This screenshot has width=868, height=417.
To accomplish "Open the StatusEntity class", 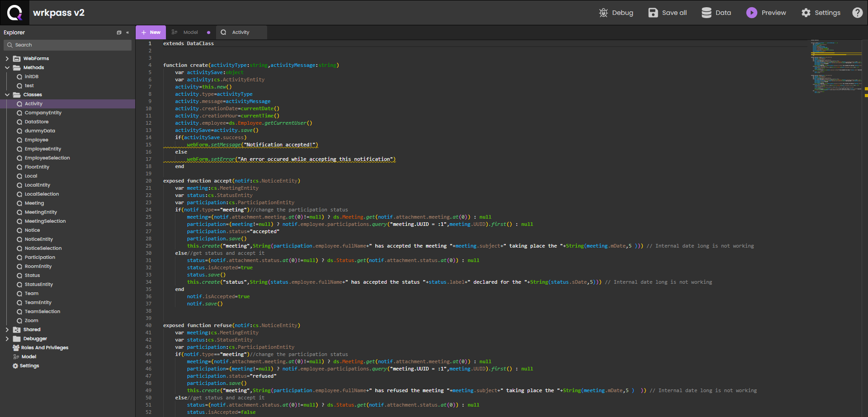I will click(38, 285).
